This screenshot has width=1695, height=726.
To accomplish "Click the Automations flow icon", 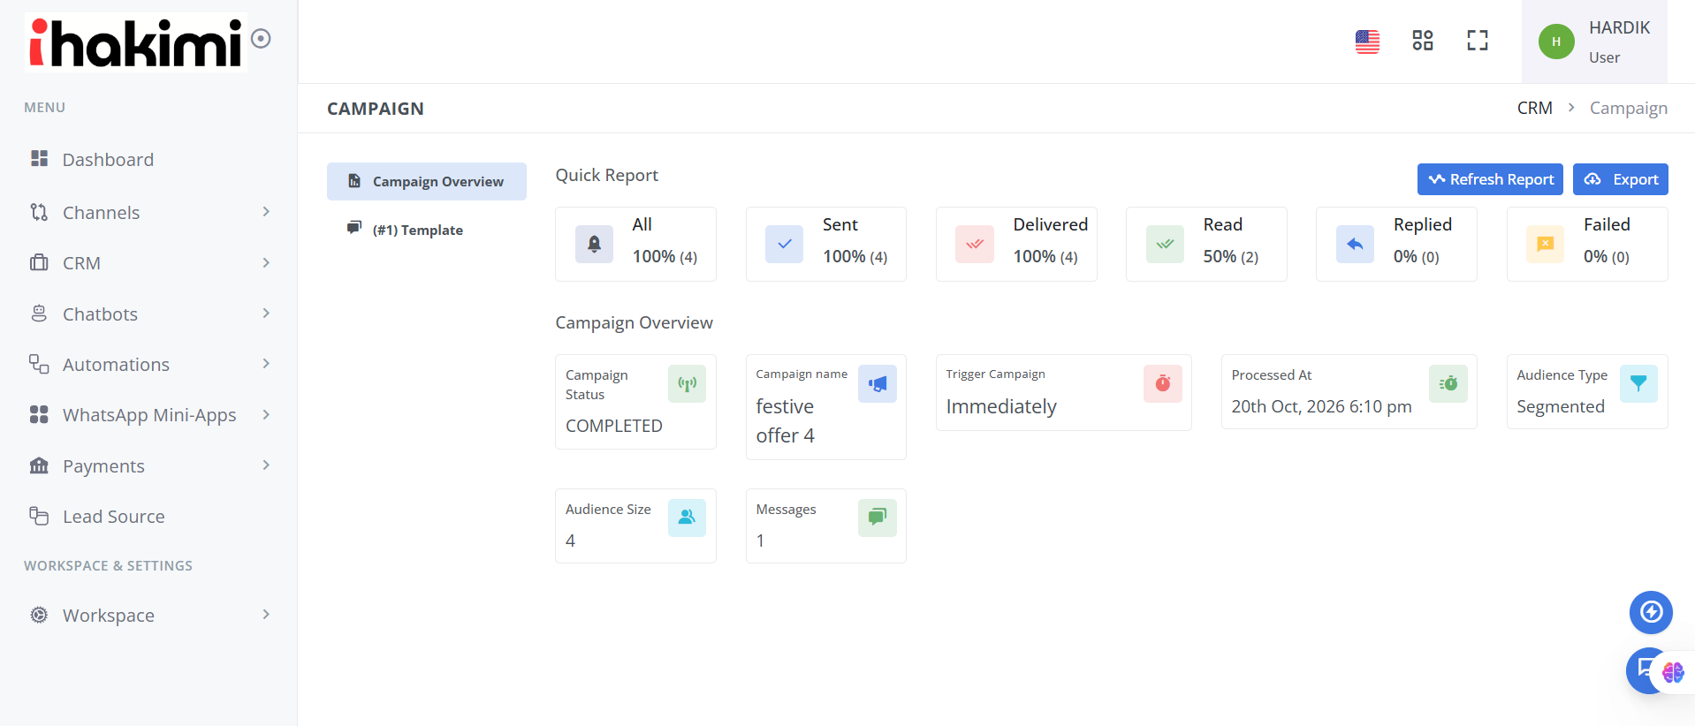I will (39, 364).
